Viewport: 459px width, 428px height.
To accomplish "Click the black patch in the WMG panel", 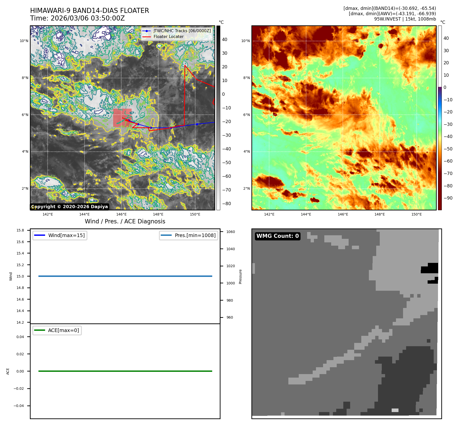I will (430, 268).
